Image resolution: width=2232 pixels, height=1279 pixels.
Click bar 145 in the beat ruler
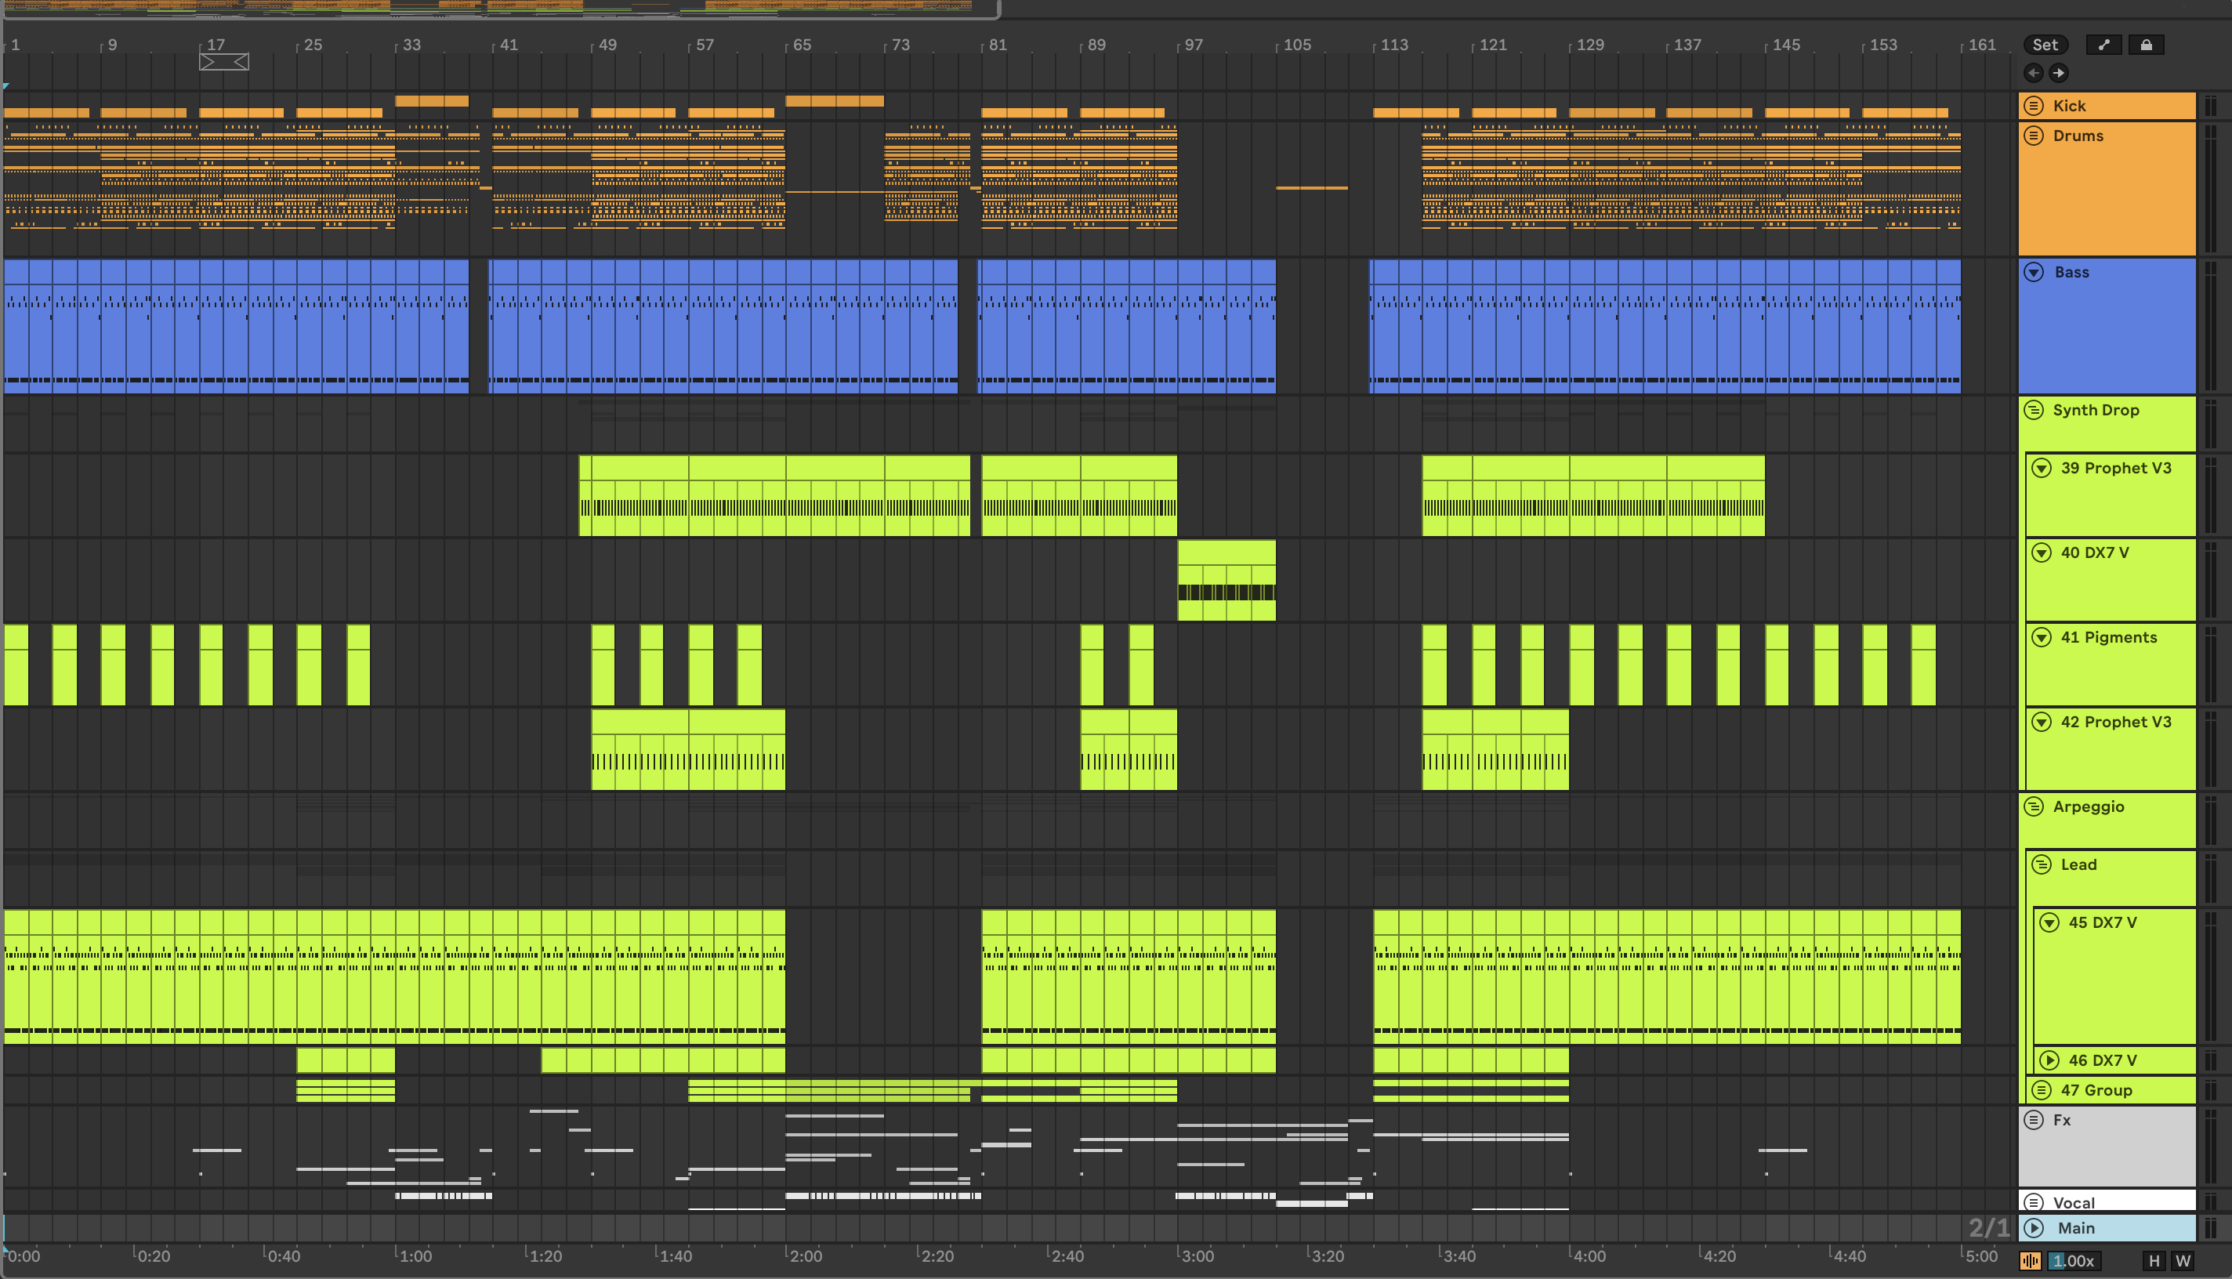1785,45
